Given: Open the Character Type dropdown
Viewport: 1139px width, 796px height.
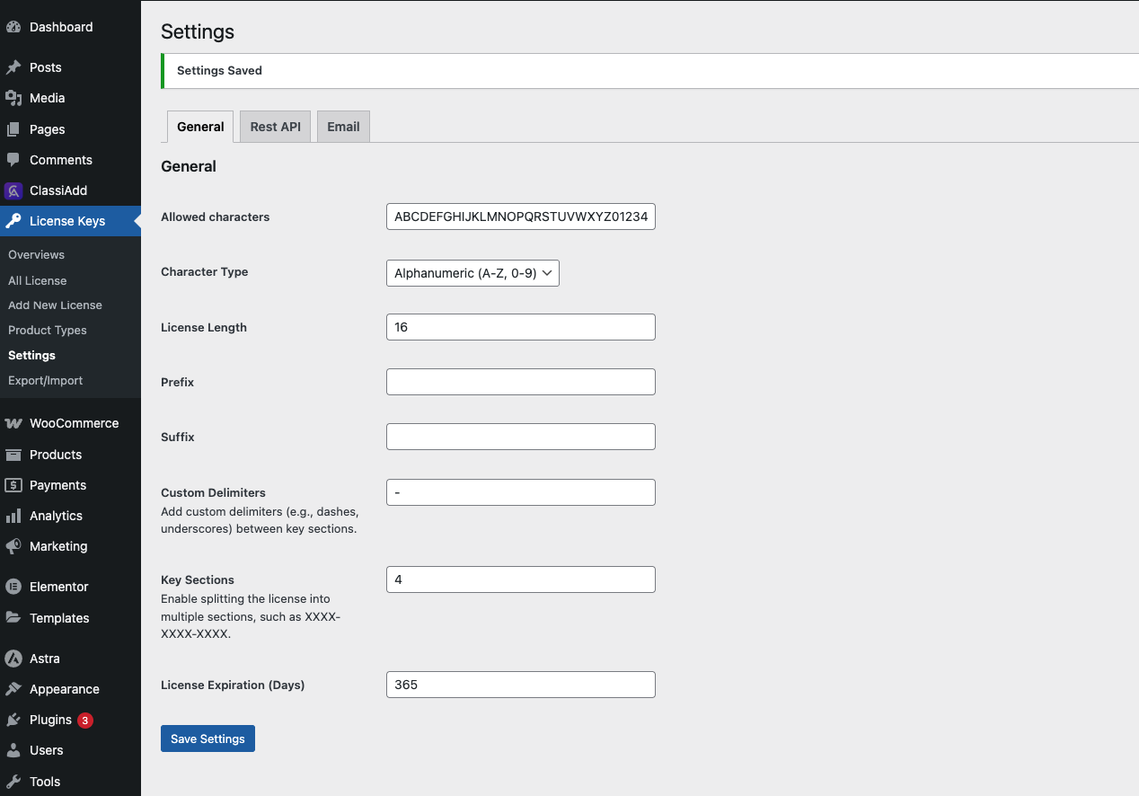Looking at the screenshot, I should click(472, 272).
